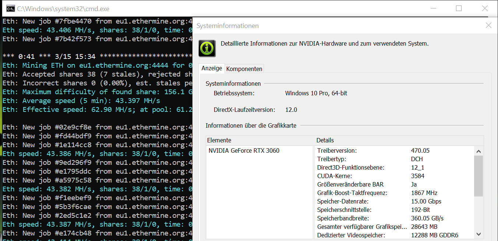Screen dimensions: 498x241
Task: Click the details list scroll-up arrow
Action: pos(478,151)
